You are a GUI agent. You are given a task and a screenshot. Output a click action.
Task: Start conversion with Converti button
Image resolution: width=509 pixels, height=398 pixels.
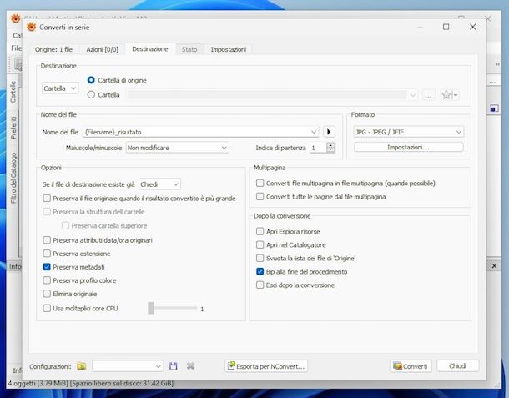tap(411, 366)
